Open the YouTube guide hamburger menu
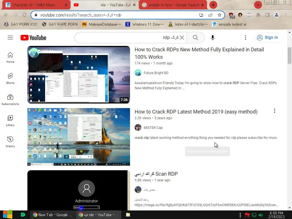Image resolution: width=292 pixels, height=219 pixels. point(10,38)
